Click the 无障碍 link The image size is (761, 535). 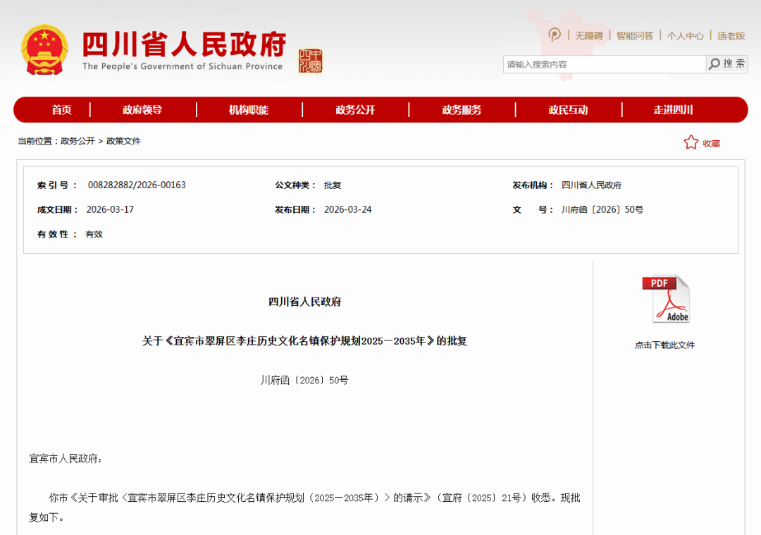coord(589,35)
